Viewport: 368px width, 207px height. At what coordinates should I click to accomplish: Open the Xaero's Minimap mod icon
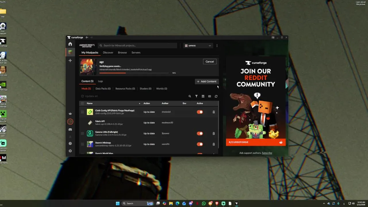coord(90,144)
